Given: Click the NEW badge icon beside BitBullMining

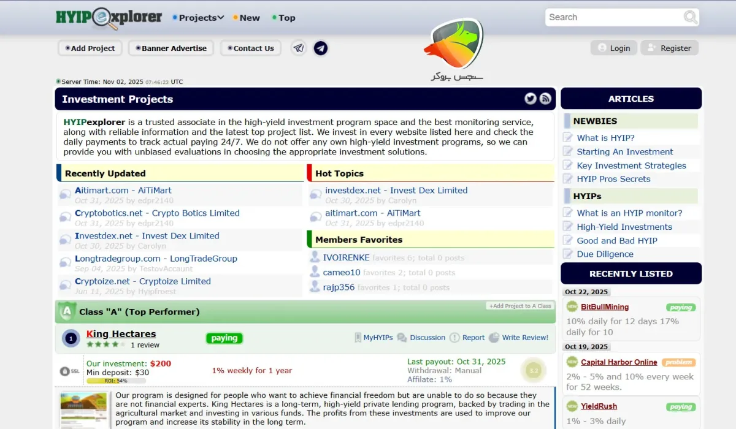Looking at the screenshot, I should (572, 307).
